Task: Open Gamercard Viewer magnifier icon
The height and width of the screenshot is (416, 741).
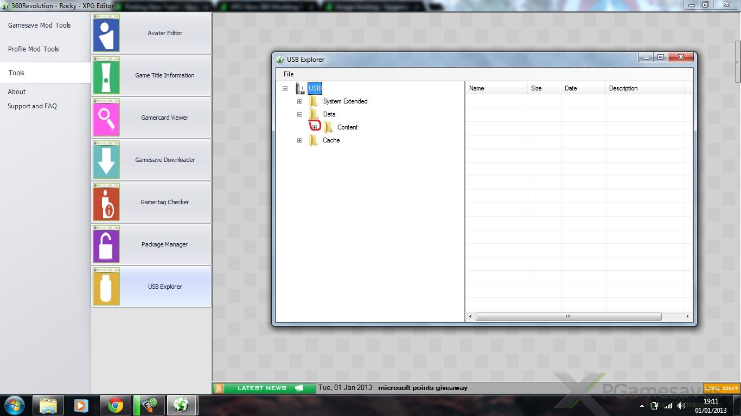Action: (106, 118)
